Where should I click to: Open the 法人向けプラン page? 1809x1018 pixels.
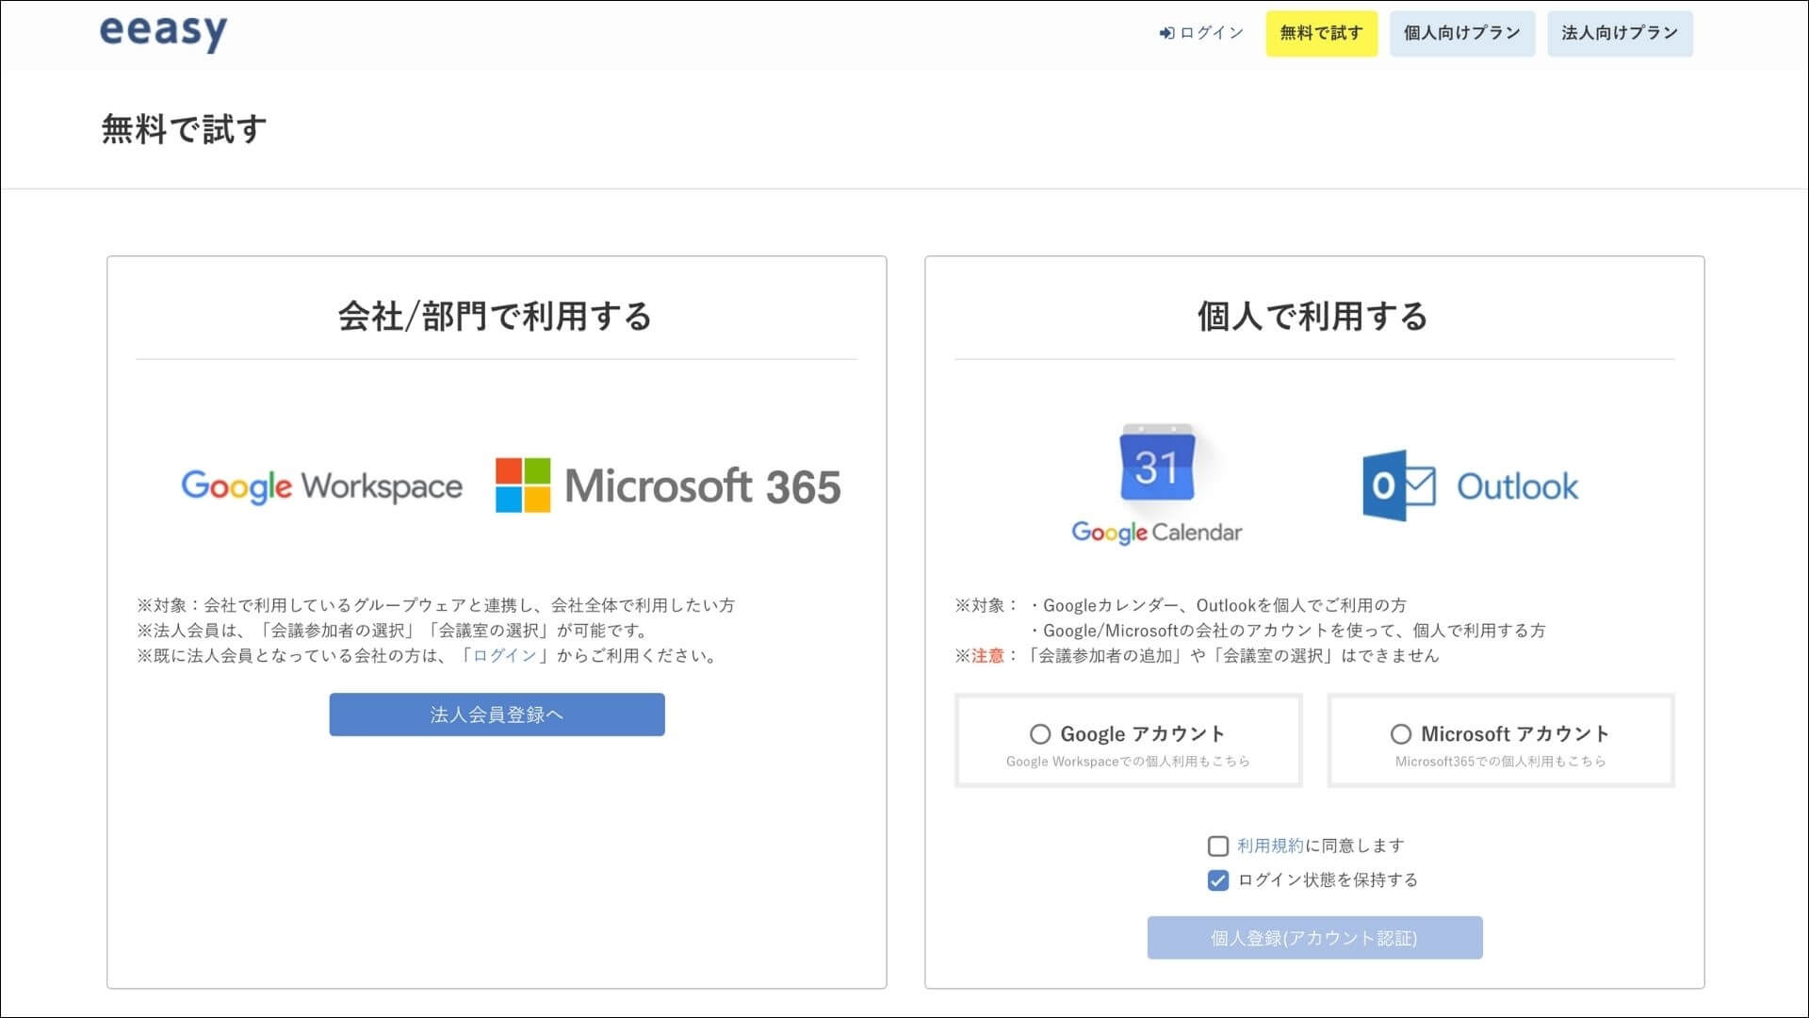(1620, 33)
